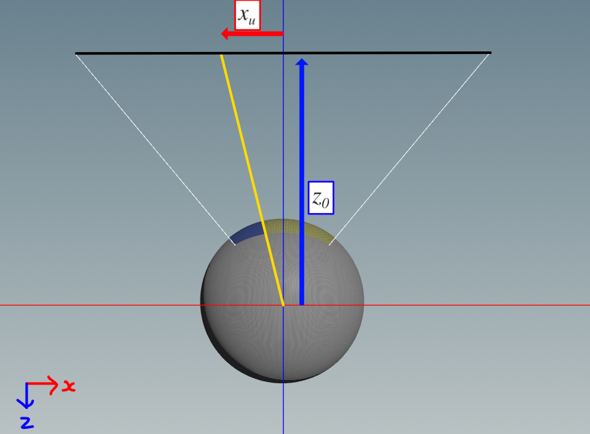Click the blue z axis label
Viewport: 590px width, 434px height.
click(27, 422)
